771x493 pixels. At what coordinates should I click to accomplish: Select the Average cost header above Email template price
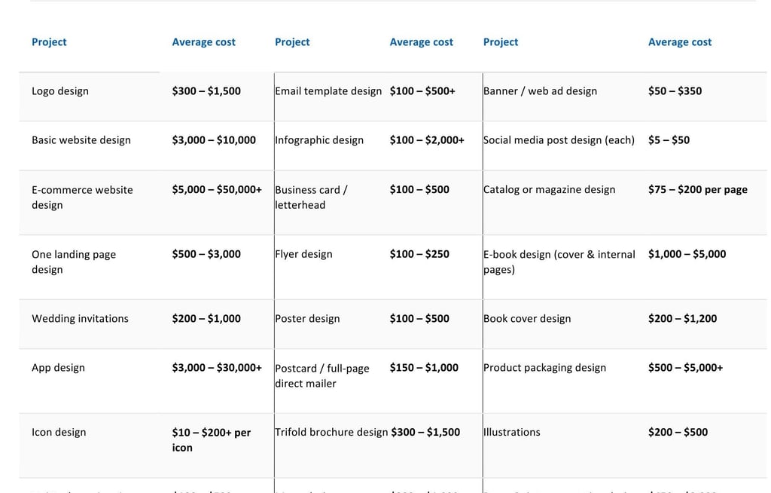[x=422, y=42]
